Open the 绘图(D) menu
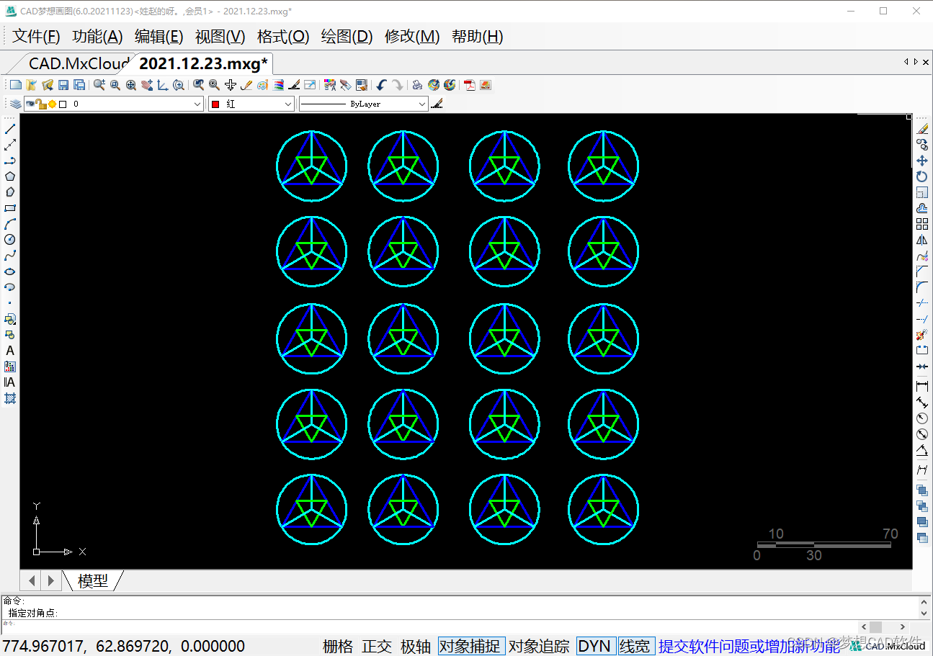Viewport: 933px width, 656px height. click(x=347, y=37)
